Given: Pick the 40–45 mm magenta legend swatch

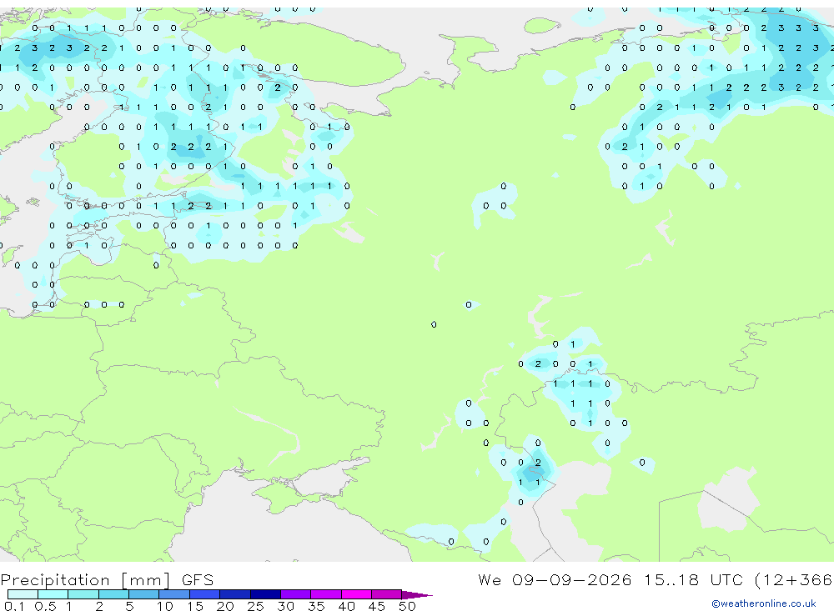Looking at the screenshot, I should point(356,594).
